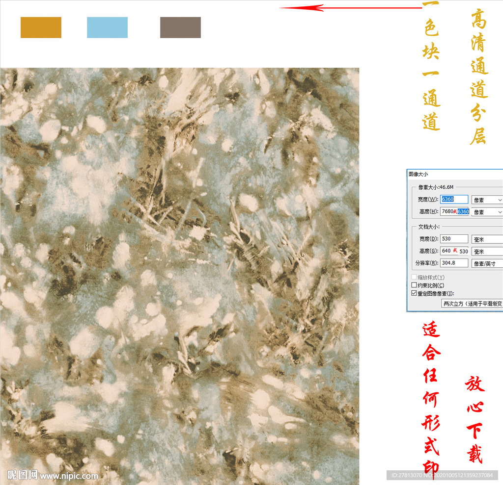Screen dimensions: 503x485
Task: Click the ID:27813070 number text
Action: tap(407, 475)
